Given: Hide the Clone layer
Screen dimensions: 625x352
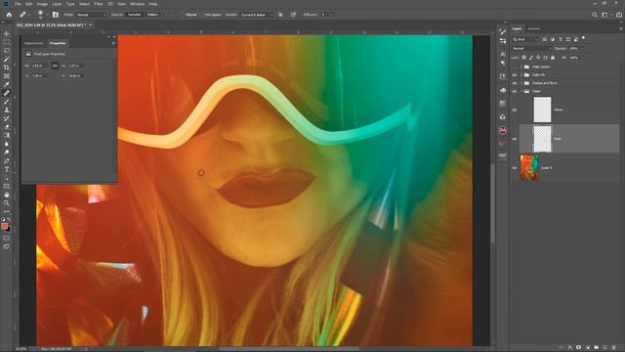Looking at the screenshot, I should tap(515, 110).
